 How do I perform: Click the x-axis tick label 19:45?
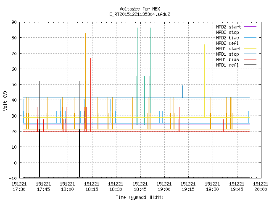click(237, 189)
